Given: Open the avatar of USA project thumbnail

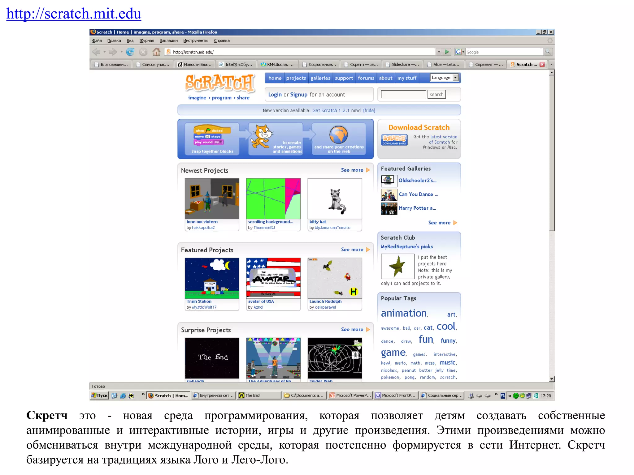Looking at the screenshot, I should pyautogui.click(x=273, y=278).
